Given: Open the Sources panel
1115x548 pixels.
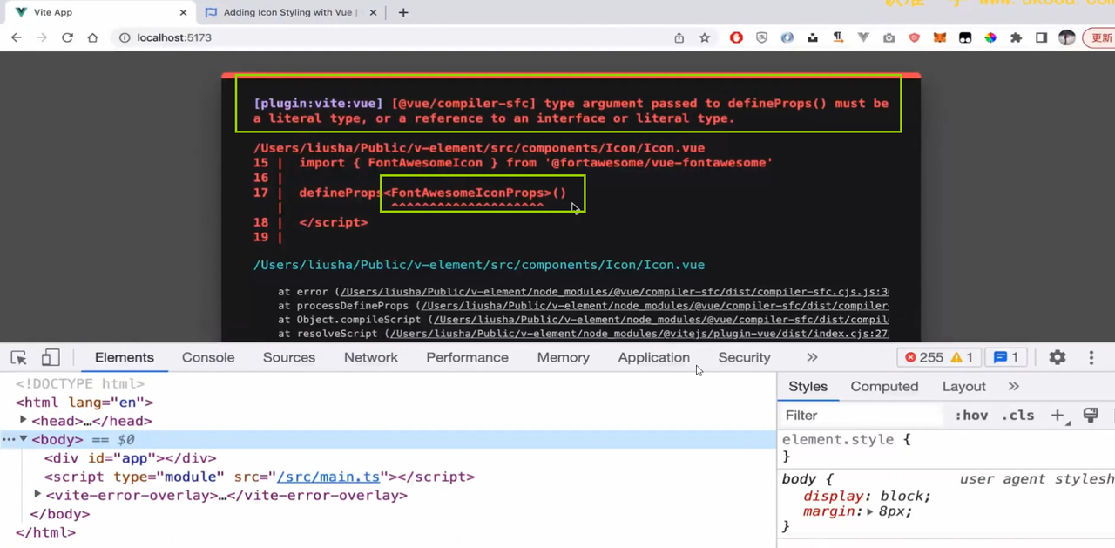Looking at the screenshot, I should click(x=289, y=357).
